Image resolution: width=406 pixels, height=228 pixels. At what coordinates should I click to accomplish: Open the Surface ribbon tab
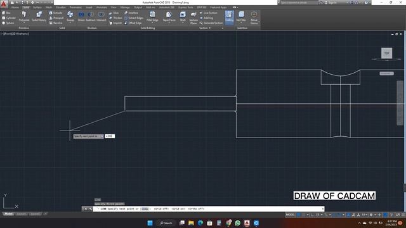(x=37, y=8)
